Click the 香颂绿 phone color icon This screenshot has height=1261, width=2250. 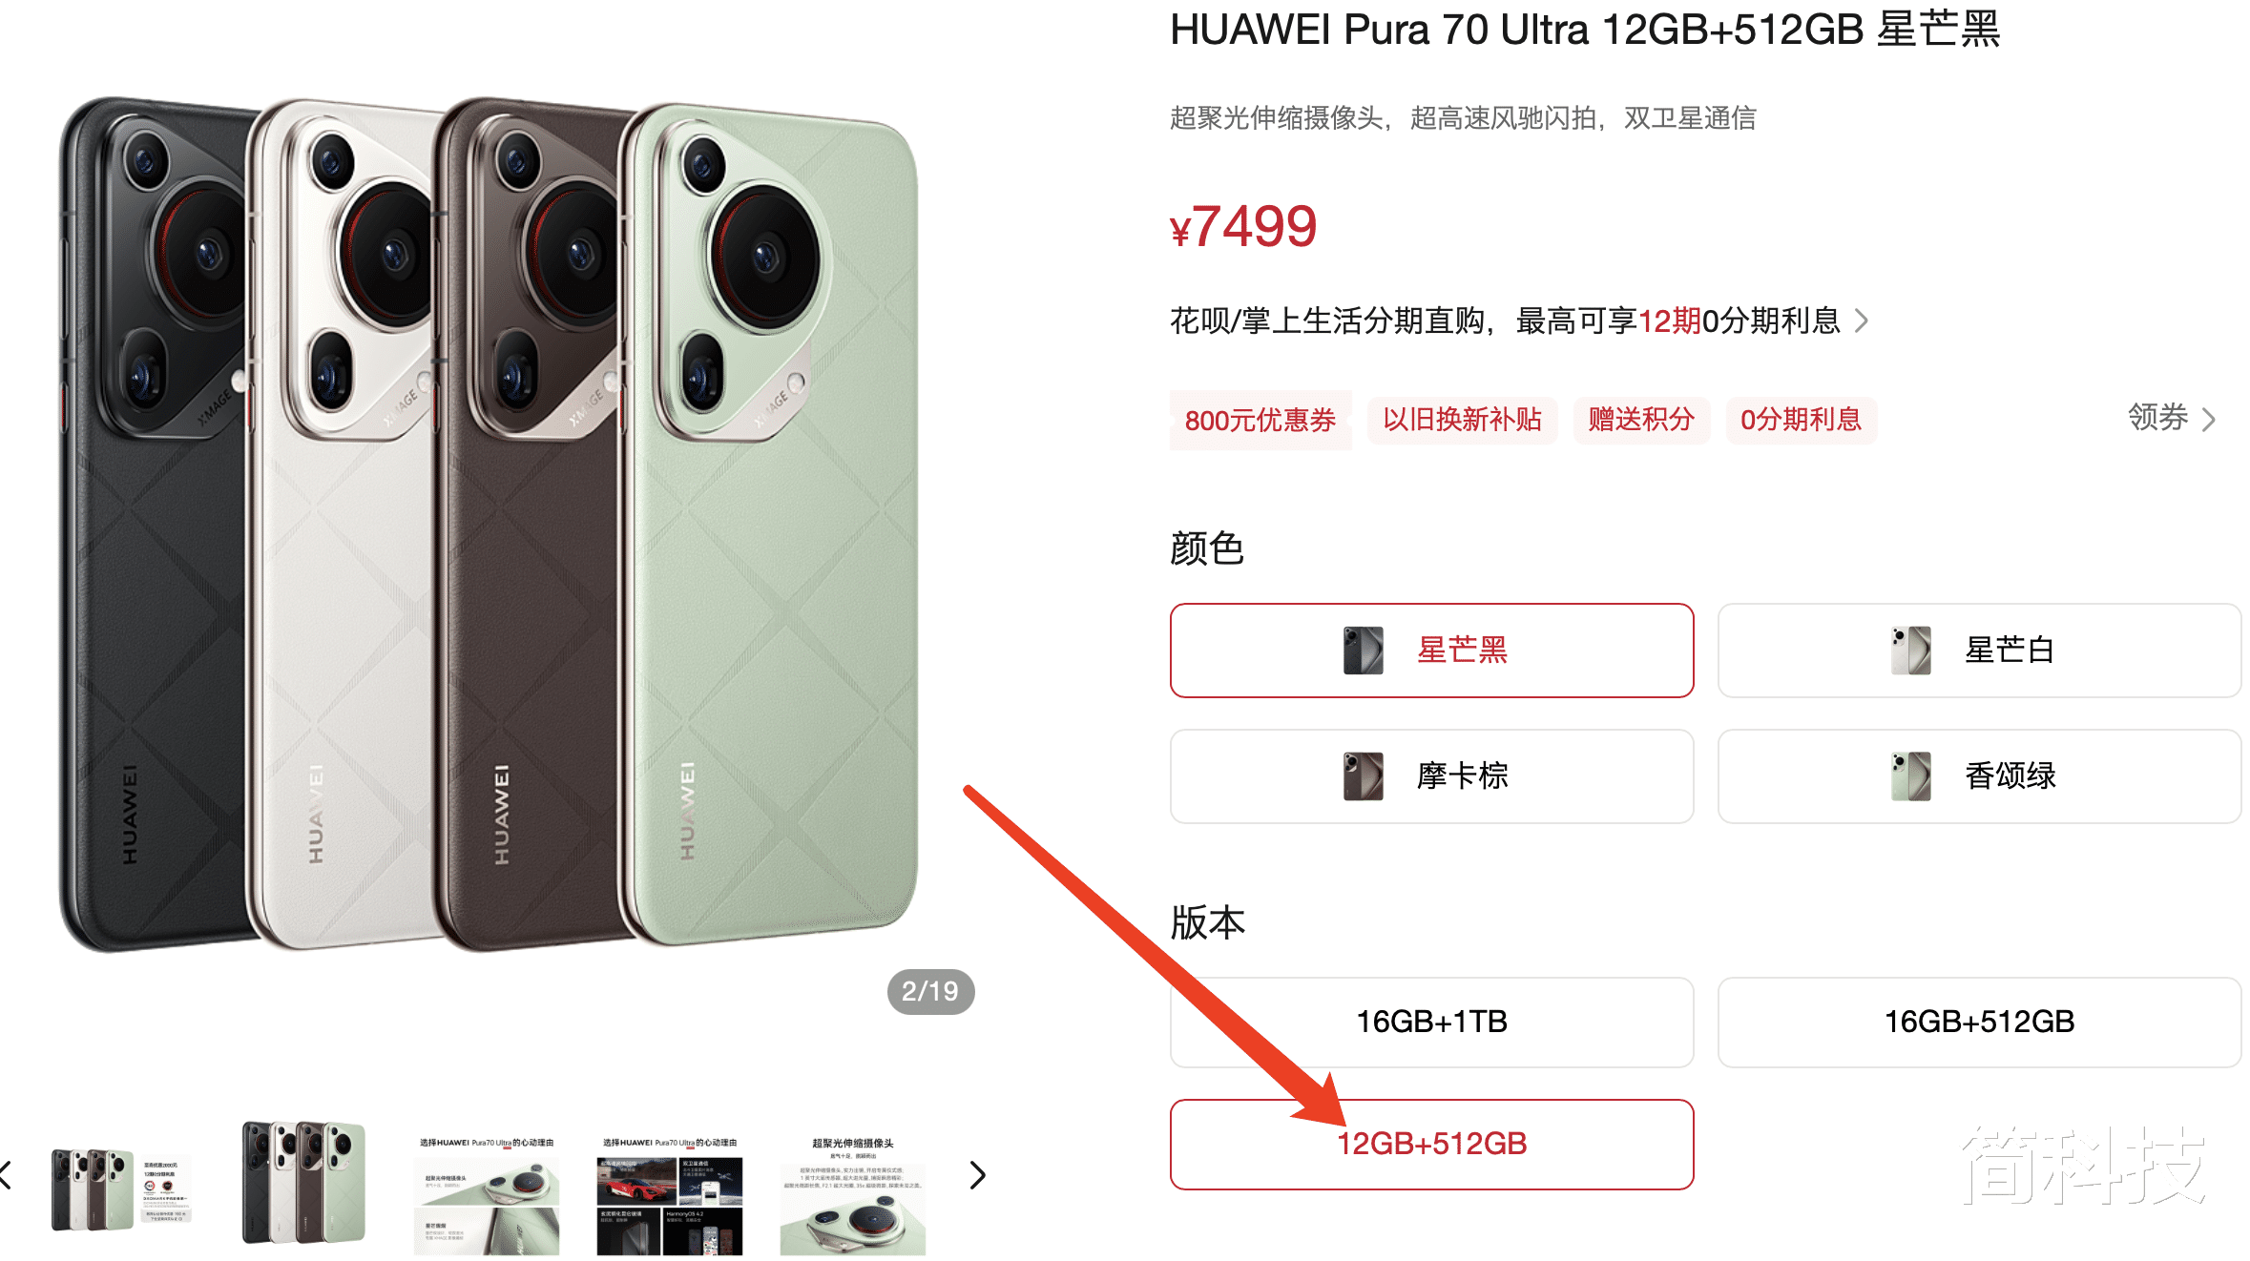[x=1910, y=776]
